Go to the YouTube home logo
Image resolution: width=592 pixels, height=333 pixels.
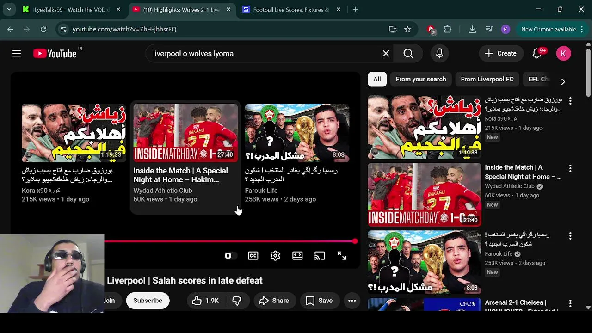55,54
